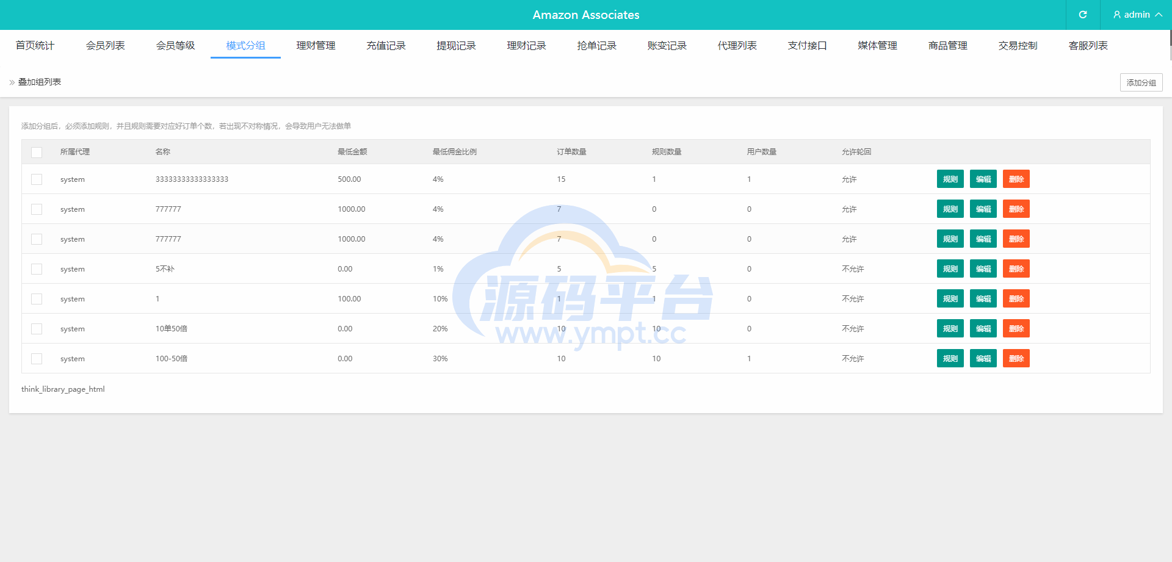Click 删除 for the 10单50倍 row
This screenshot has height=562, width=1172.
1016,328
